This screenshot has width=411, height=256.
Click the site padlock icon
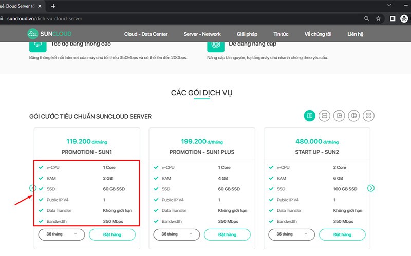coord(2,18)
